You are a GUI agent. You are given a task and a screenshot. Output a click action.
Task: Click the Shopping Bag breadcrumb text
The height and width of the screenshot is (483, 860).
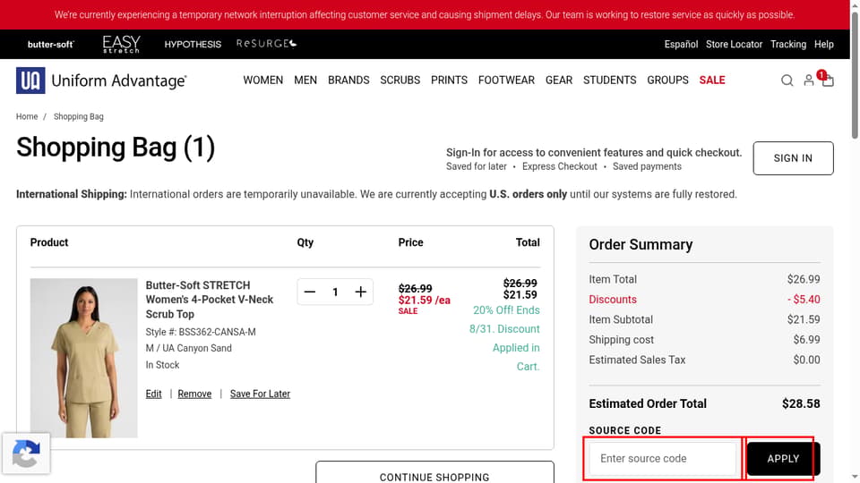79,116
